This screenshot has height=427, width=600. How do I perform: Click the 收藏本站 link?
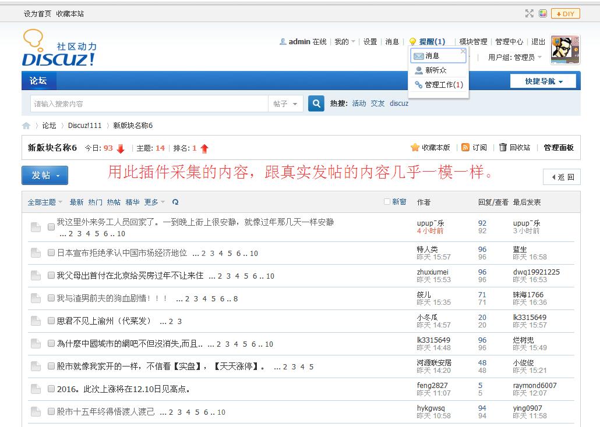[x=70, y=14]
